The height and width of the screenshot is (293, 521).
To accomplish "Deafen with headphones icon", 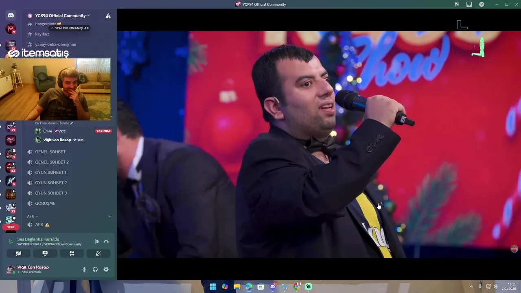I will click(95, 269).
